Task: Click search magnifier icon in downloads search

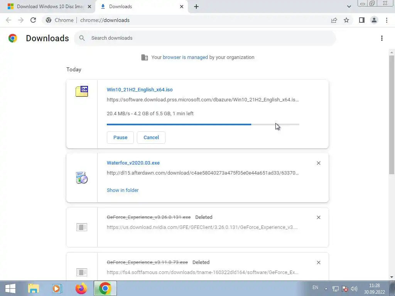Action: tap(82, 38)
